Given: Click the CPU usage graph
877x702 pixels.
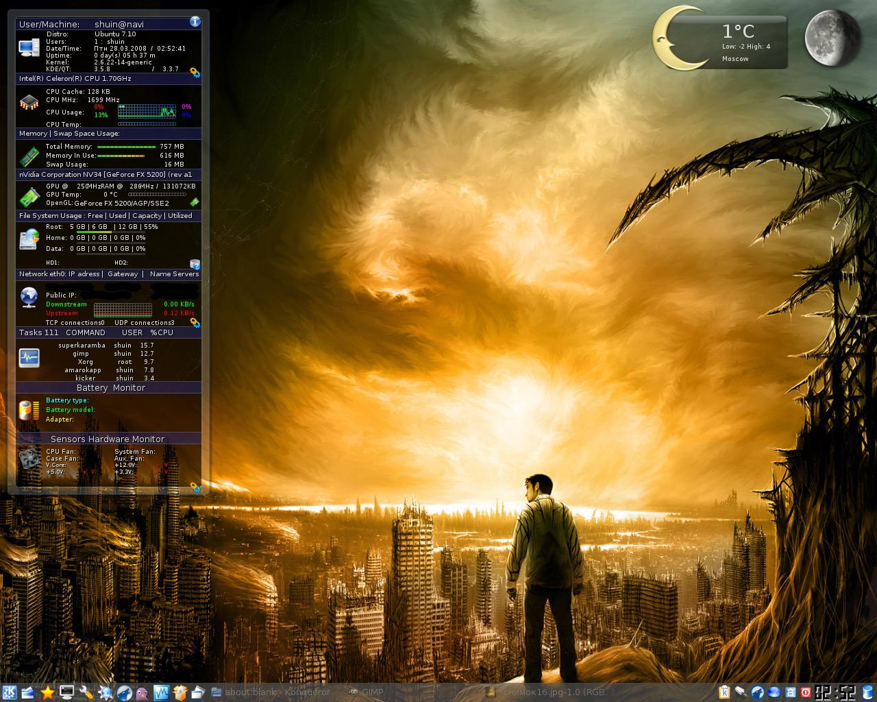Looking at the screenshot, I should [x=147, y=110].
